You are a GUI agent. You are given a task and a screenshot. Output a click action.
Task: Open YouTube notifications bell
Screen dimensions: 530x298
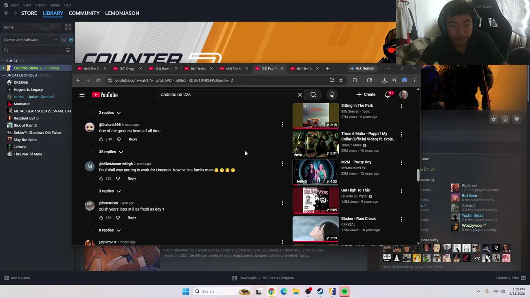[x=388, y=95]
